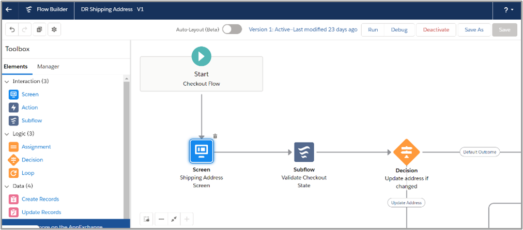This screenshot has height=230, width=523.
Task: Open flow settings gear icon
Action: (54, 29)
